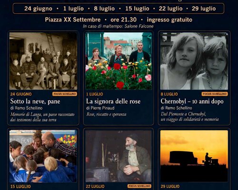Viewport: 238px width, 190px height.
Task: Open the sepia group photo thumbnail
Action: pyautogui.click(x=43, y=61)
